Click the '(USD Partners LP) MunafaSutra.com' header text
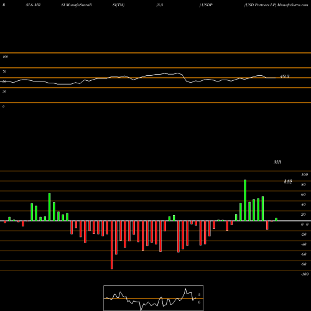Image resolution: width=311 pixels, height=311 pixels. coord(276,5)
